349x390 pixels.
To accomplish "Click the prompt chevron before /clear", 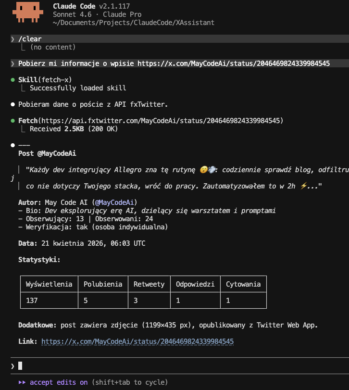I will (12, 39).
